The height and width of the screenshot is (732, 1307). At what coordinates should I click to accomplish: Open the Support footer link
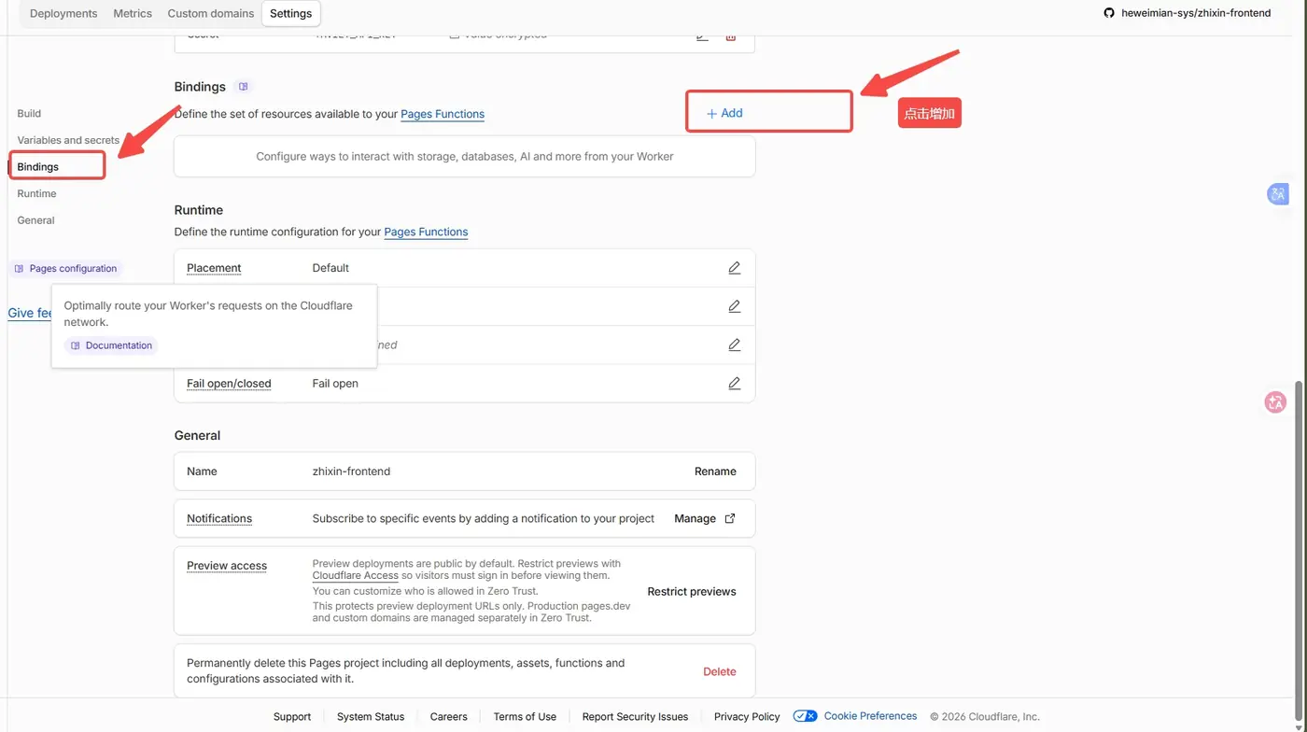292,717
